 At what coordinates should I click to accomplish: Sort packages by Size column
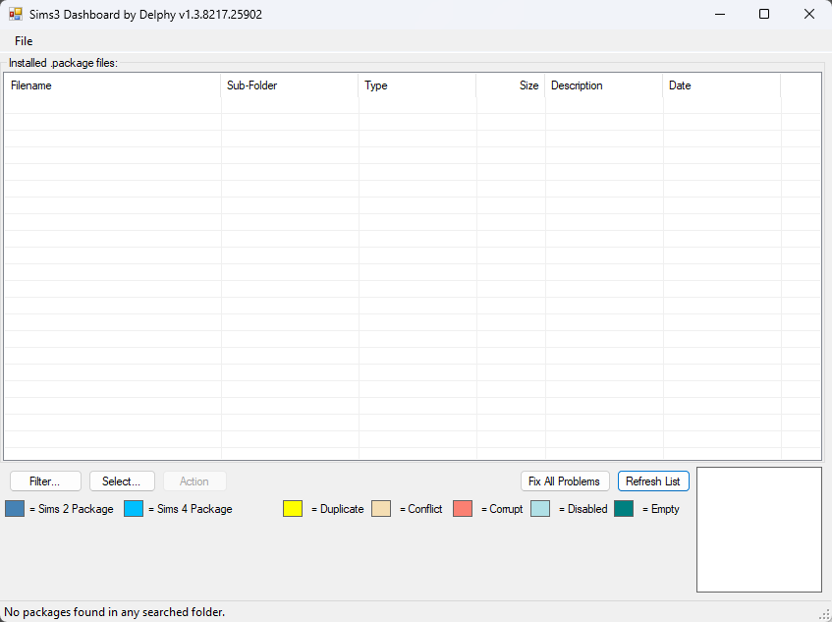pos(511,85)
